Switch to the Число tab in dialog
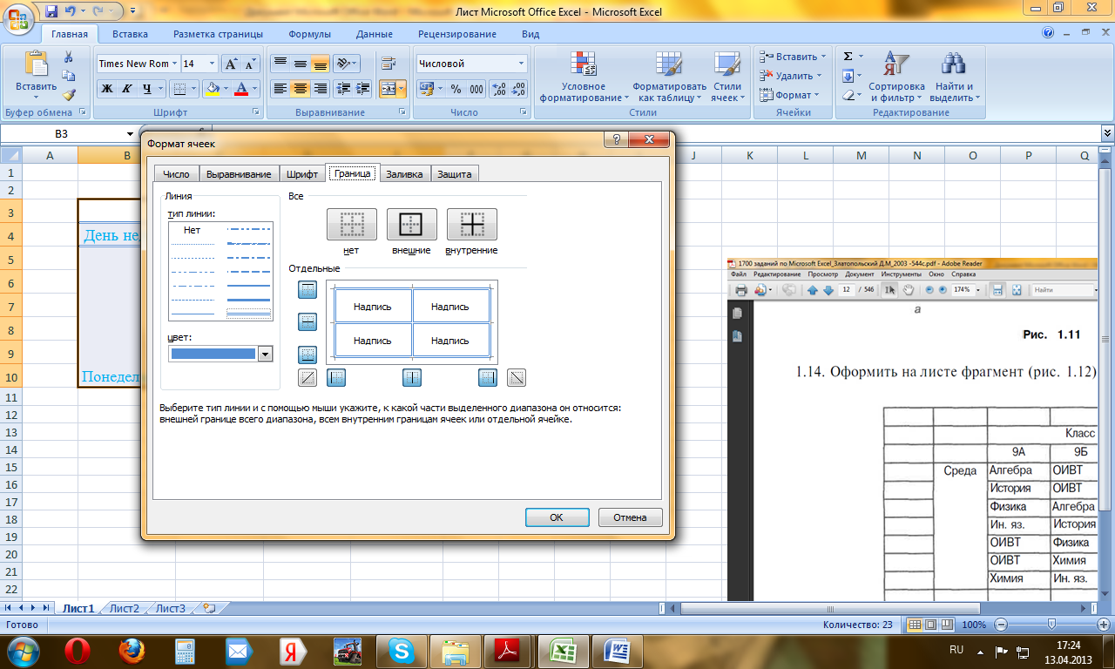Image resolution: width=1115 pixels, height=669 pixels. [x=176, y=174]
